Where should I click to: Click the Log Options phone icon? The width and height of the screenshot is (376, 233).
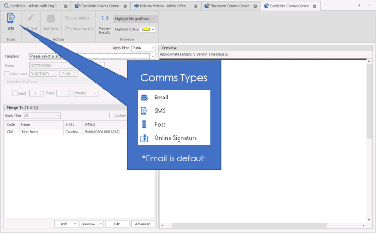68,18
